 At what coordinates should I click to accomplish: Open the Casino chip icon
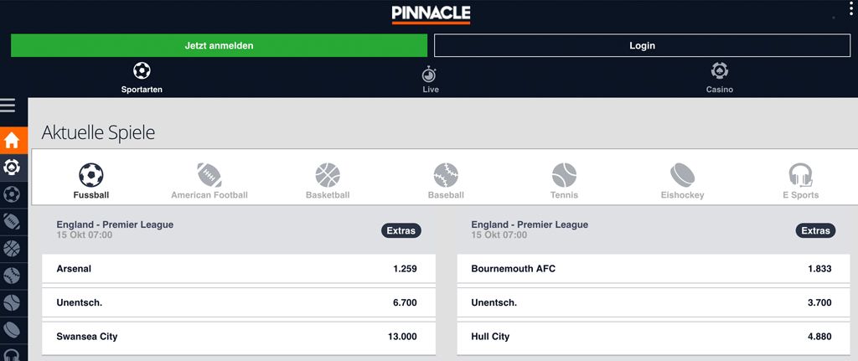coord(719,71)
